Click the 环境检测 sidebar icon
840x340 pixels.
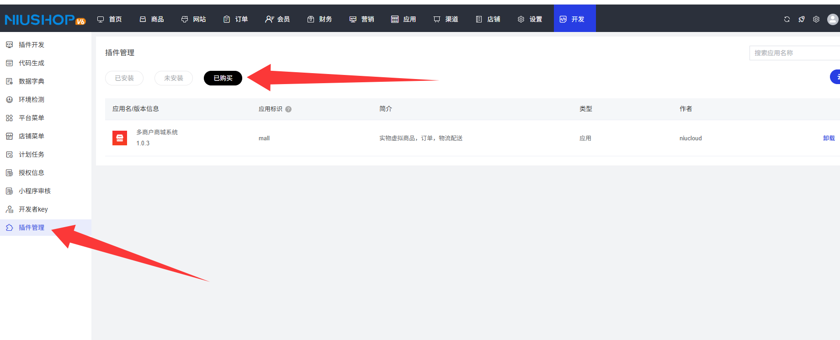tap(9, 100)
